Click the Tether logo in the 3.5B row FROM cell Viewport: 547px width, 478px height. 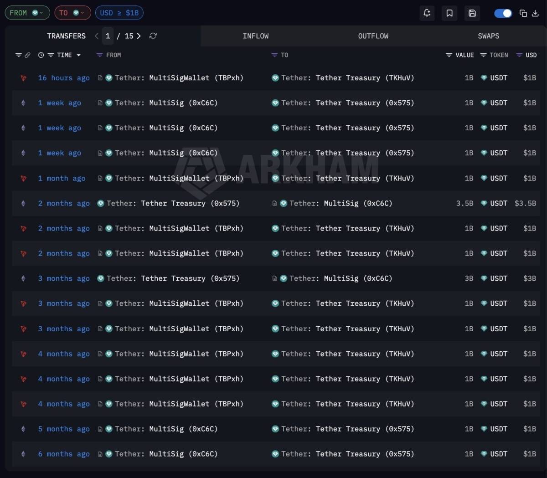pyautogui.click(x=101, y=203)
